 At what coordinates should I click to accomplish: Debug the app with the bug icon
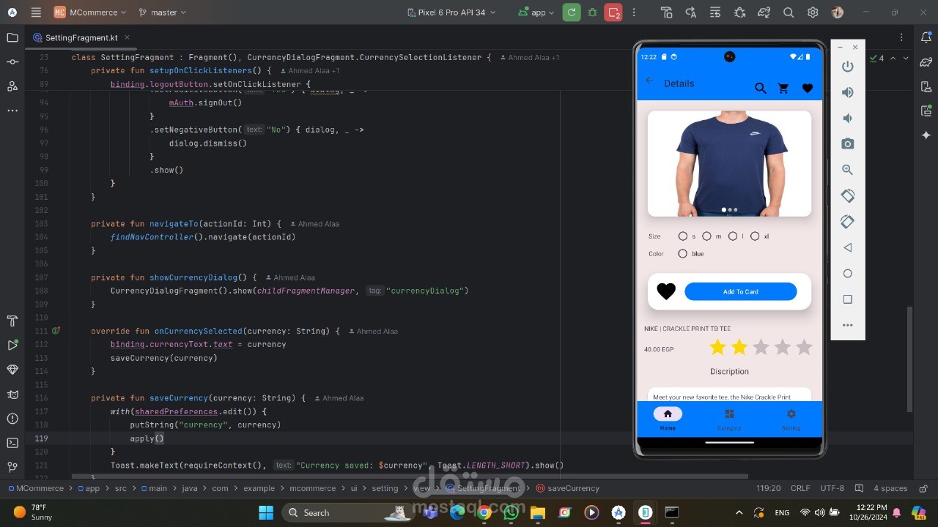(592, 12)
